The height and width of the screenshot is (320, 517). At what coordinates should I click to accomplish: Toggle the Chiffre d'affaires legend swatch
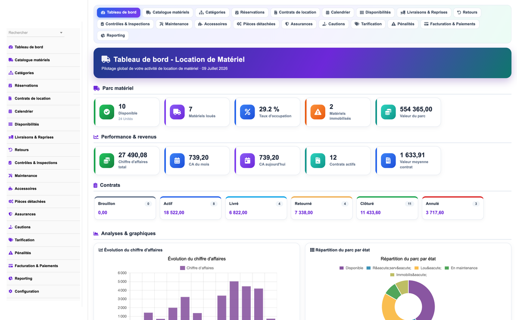[183, 268]
